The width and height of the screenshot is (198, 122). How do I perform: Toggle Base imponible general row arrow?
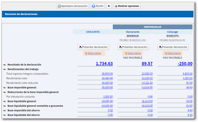point(5,88)
